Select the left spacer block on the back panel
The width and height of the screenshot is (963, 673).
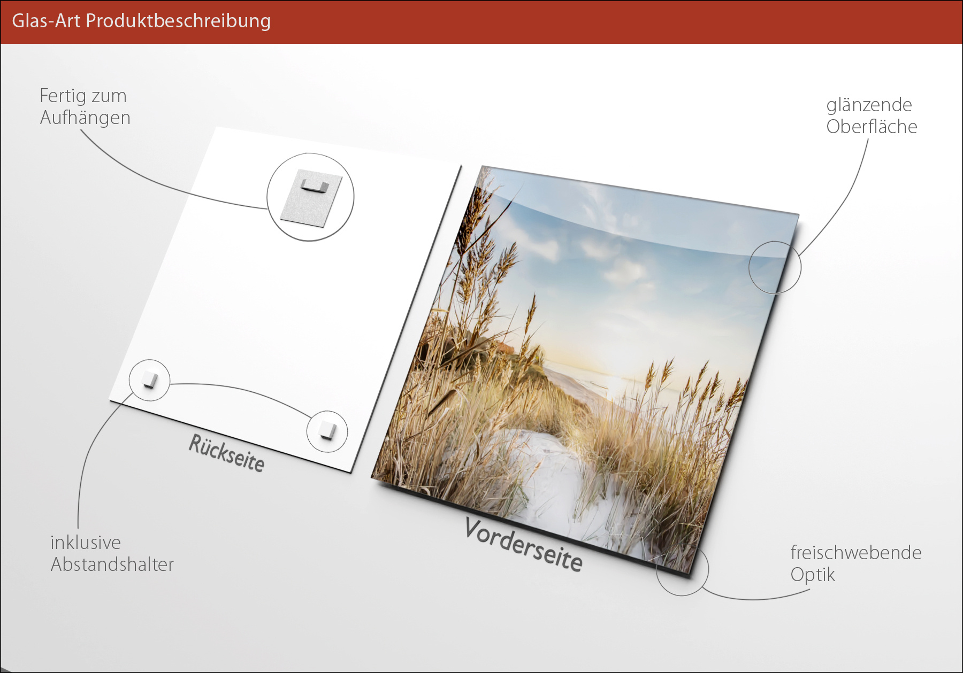pyautogui.click(x=150, y=380)
